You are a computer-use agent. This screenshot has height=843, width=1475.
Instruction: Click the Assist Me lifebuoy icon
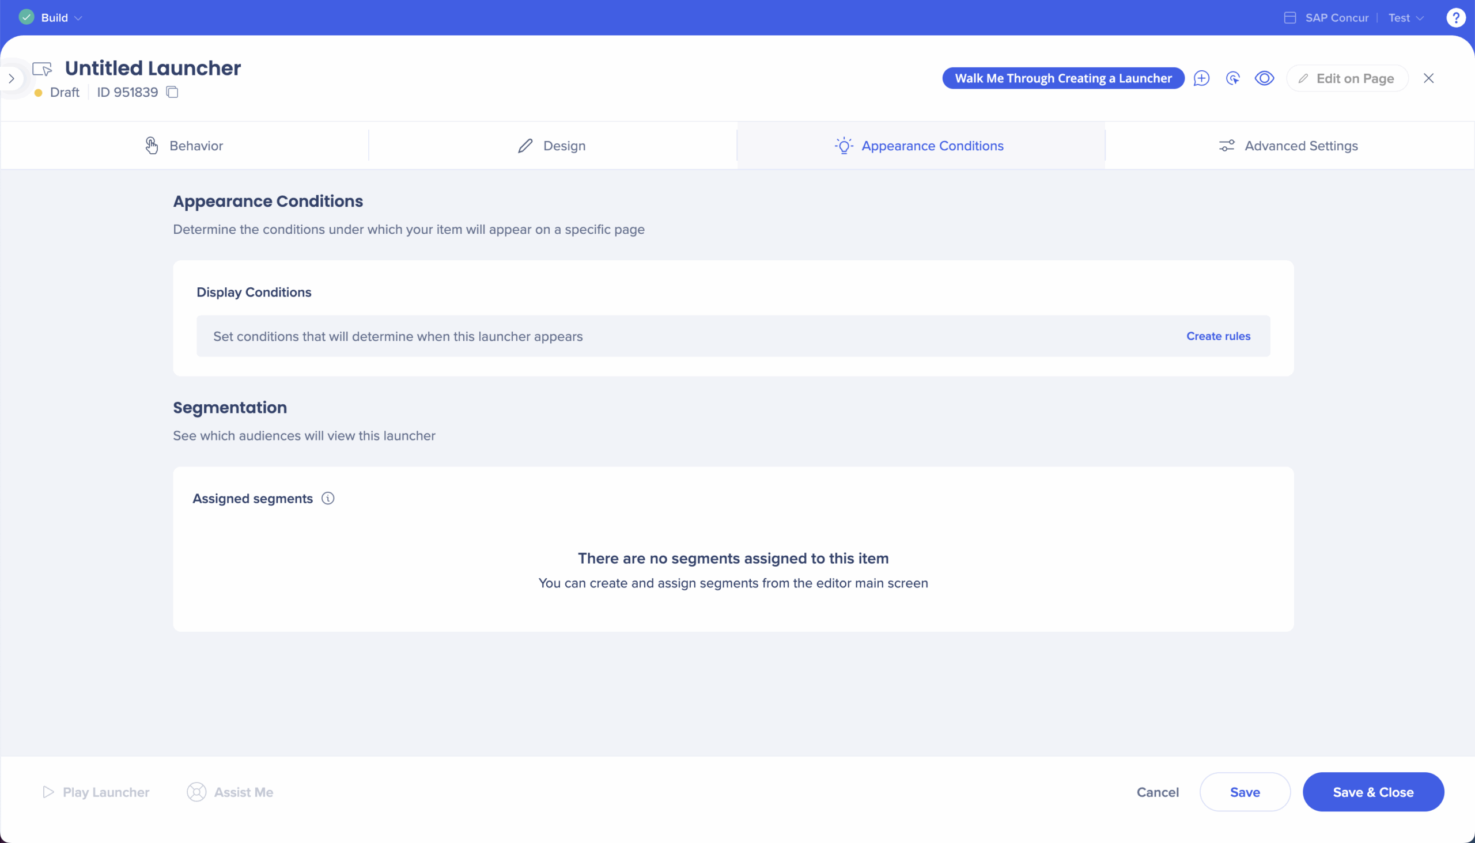tap(196, 792)
